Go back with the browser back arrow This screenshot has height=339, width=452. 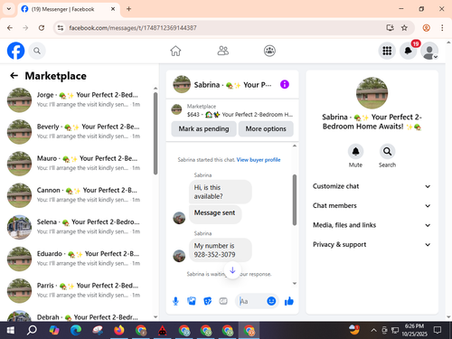[x=10, y=28]
